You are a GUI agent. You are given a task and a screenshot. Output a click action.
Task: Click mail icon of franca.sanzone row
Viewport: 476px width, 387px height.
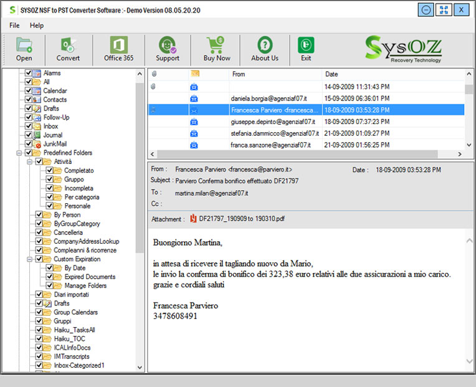[194, 145]
